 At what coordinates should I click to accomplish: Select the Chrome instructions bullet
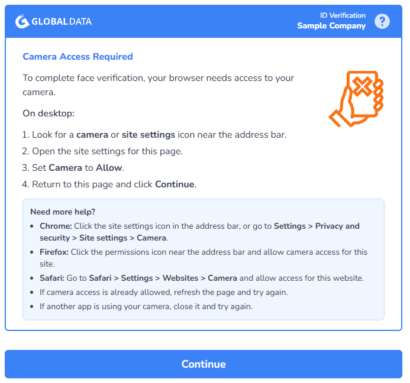[199, 232]
